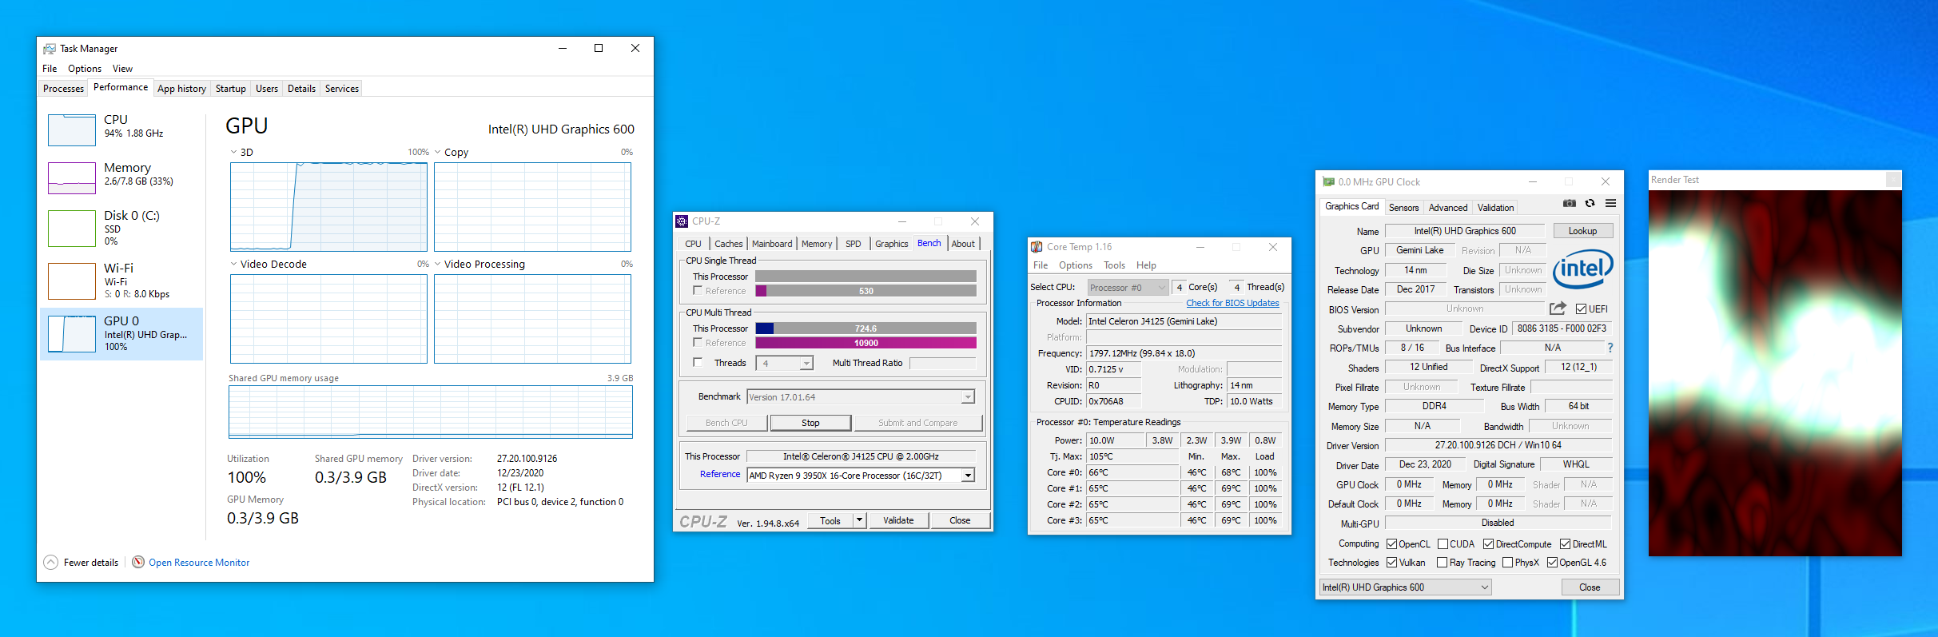Open the CPU-Z Tools dropdown arrow
Image resolution: width=1938 pixels, height=637 pixels.
click(859, 520)
